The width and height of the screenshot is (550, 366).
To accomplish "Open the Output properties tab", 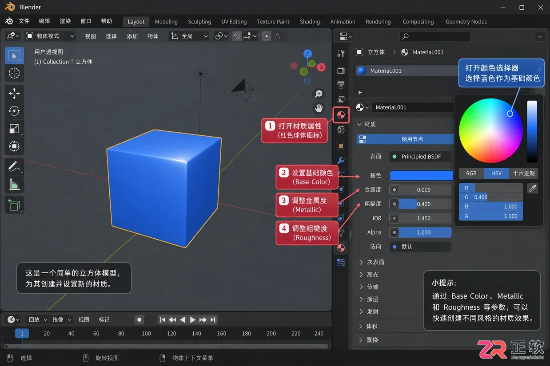I will [x=341, y=85].
